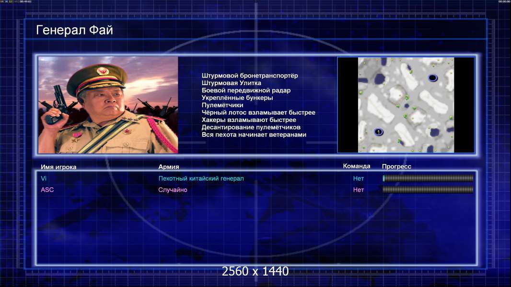Viewport: 511px width, 287px height.
Task: Click team value 'Нет' in Vi row
Action: pyautogui.click(x=359, y=178)
